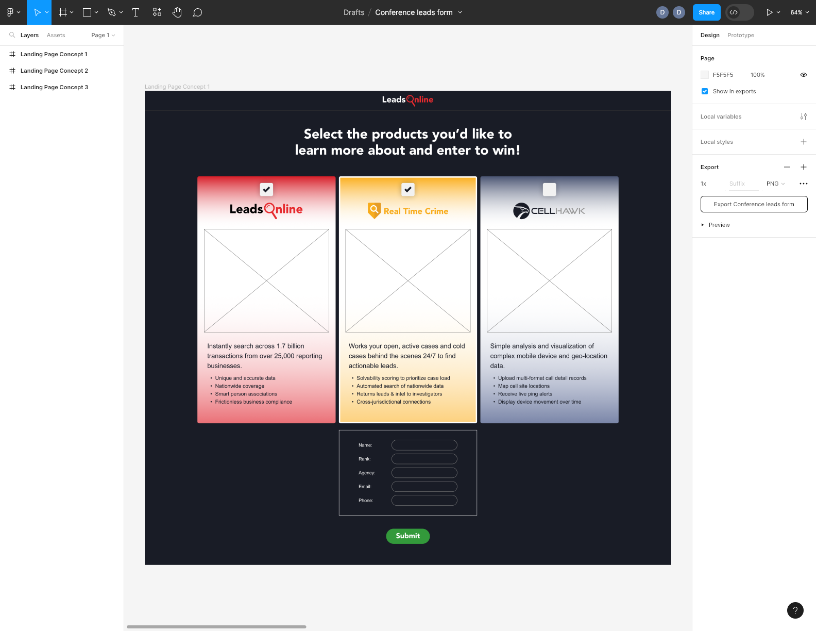
Task: Click the page background color swatch
Action: tap(705, 75)
